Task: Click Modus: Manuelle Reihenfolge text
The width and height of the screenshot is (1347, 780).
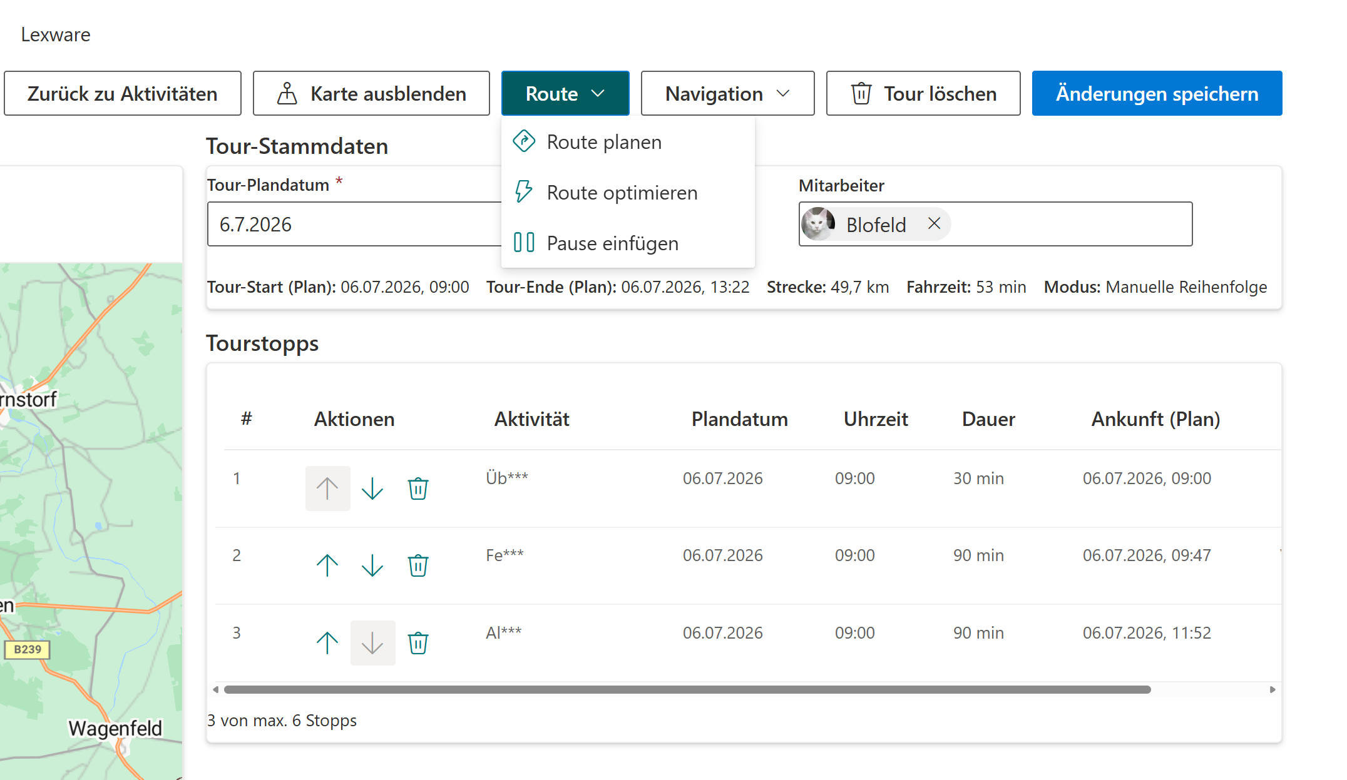Action: click(1155, 286)
